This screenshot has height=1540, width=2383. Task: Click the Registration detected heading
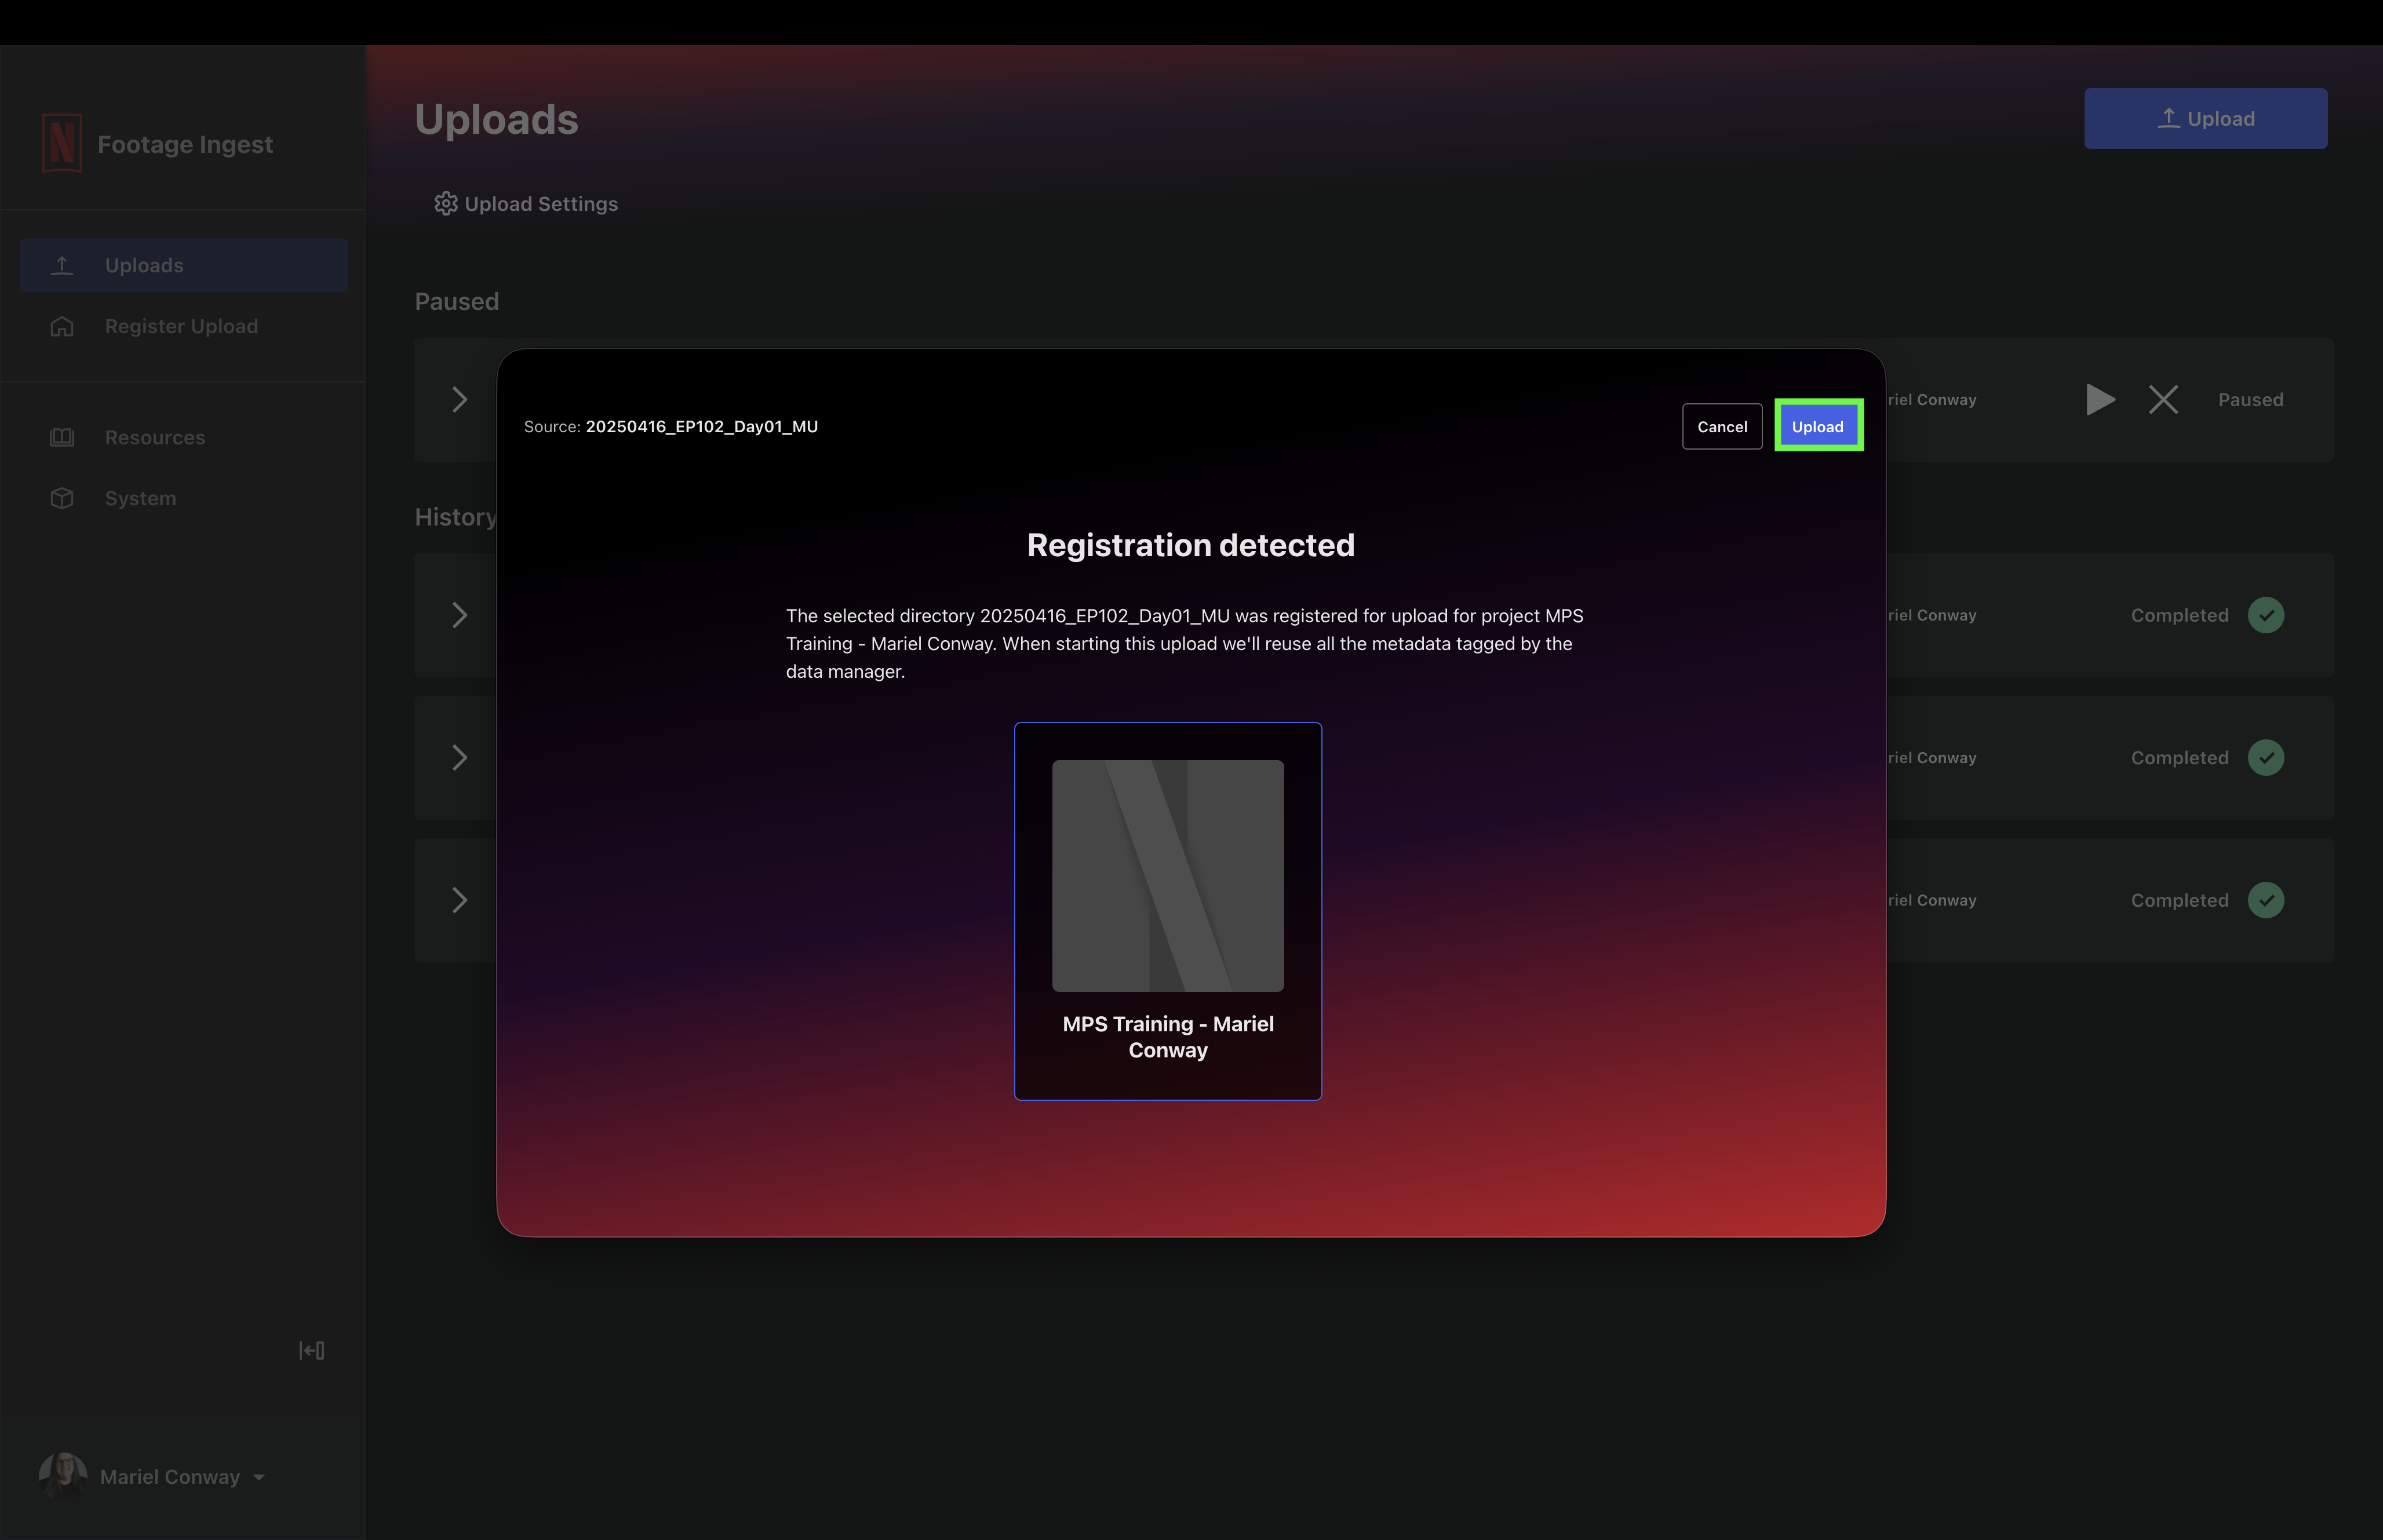click(x=1191, y=545)
